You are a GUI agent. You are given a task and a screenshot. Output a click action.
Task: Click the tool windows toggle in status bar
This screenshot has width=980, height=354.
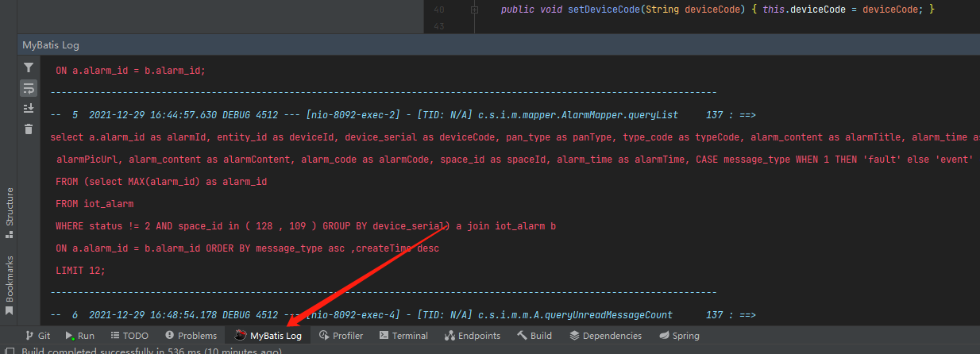[x=8, y=351]
